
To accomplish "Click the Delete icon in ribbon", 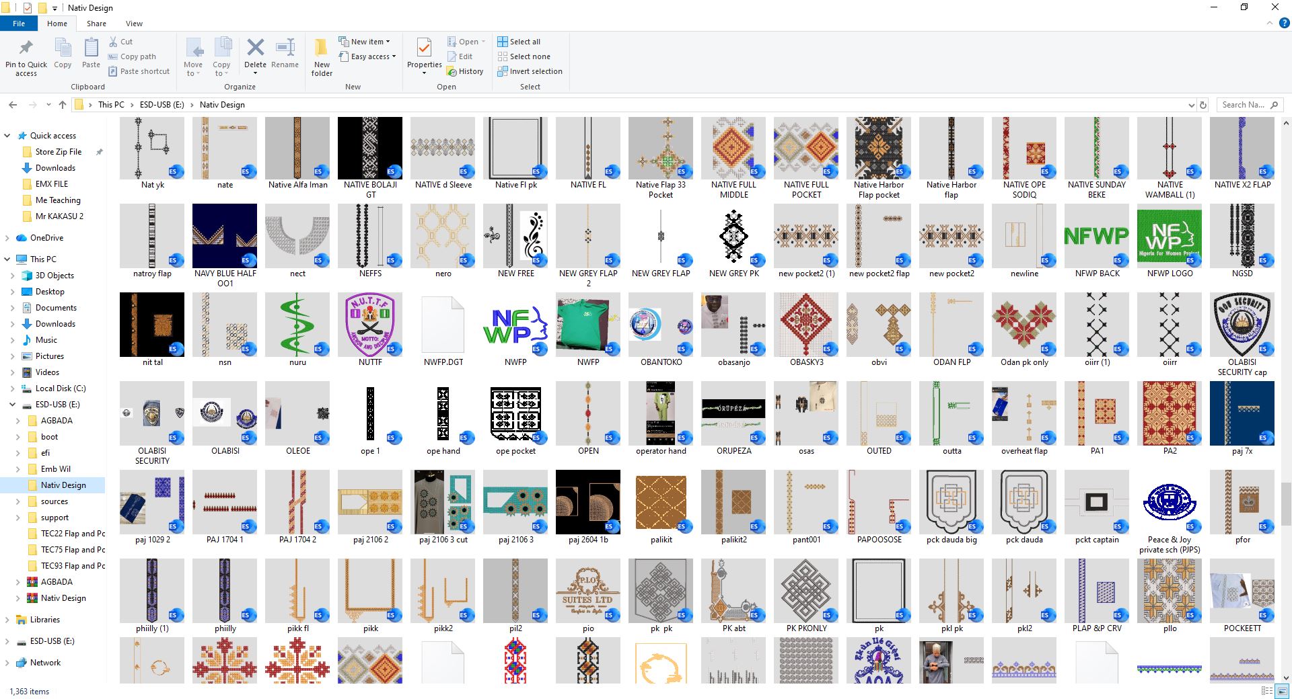I will 255,48.
